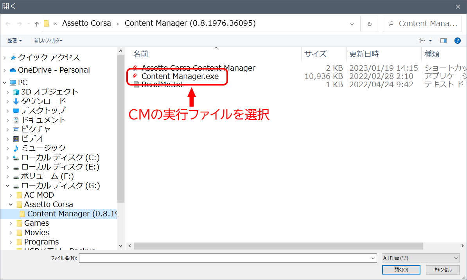Collapse the PC node
This screenshot has width=467, height=280.
coord(4,83)
